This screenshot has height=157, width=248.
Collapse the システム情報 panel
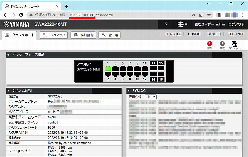pyautogui.click(x=8, y=91)
